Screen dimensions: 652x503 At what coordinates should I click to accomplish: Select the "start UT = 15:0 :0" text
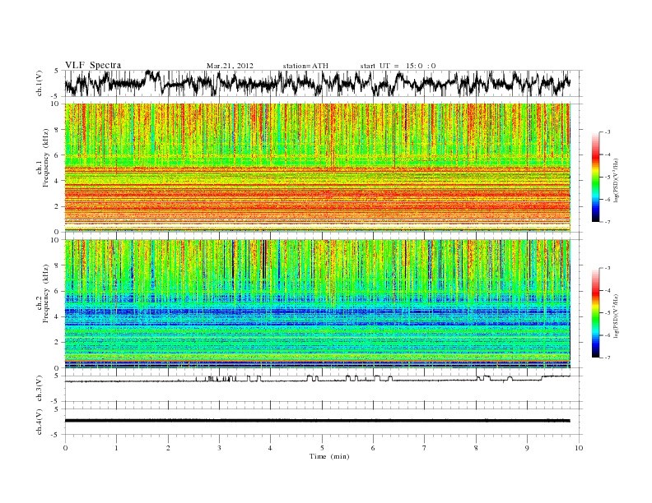[398, 66]
